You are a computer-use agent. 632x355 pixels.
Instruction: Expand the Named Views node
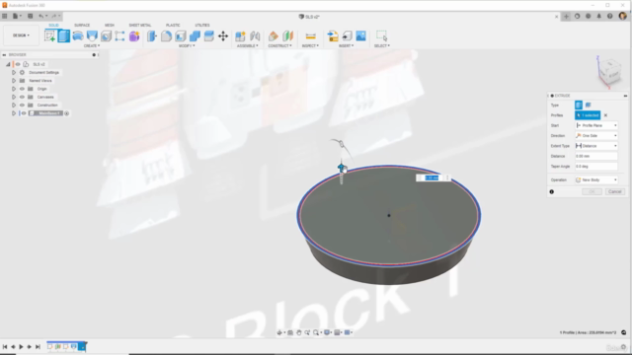tap(14, 81)
